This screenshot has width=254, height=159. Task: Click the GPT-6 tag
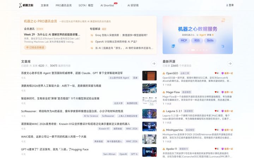(134, 154)
